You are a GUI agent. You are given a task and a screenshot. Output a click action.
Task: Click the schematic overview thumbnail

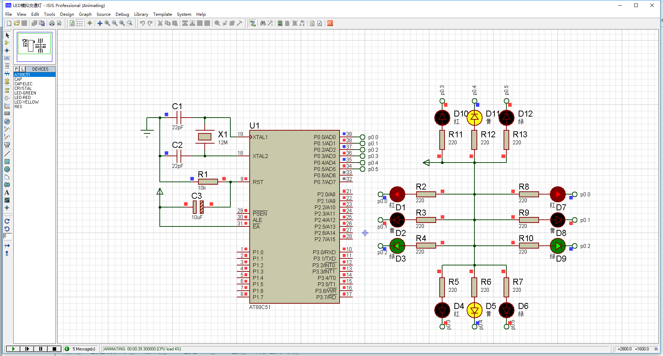click(34, 47)
